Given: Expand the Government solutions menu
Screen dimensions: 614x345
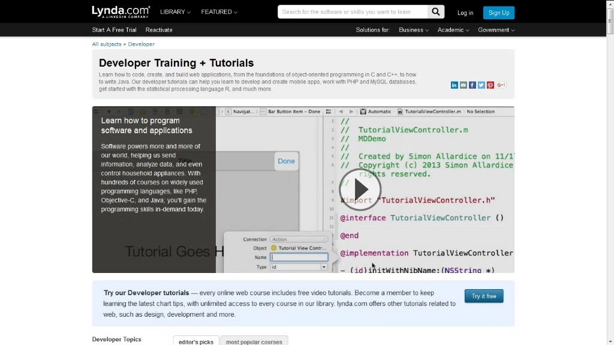Looking at the screenshot, I should pos(496,30).
